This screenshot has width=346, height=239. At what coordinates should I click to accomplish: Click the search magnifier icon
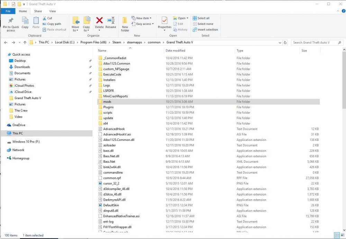(340, 42)
